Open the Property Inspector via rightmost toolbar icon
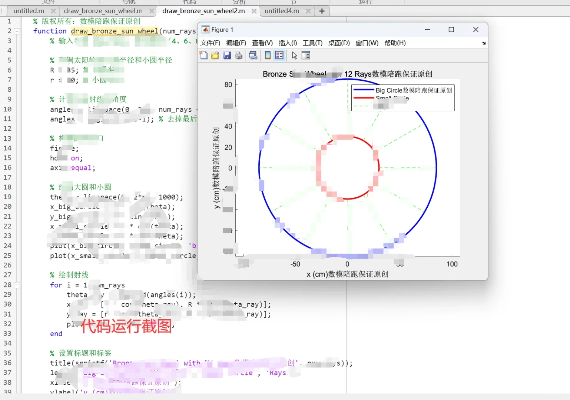 click(x=306, y=55)
